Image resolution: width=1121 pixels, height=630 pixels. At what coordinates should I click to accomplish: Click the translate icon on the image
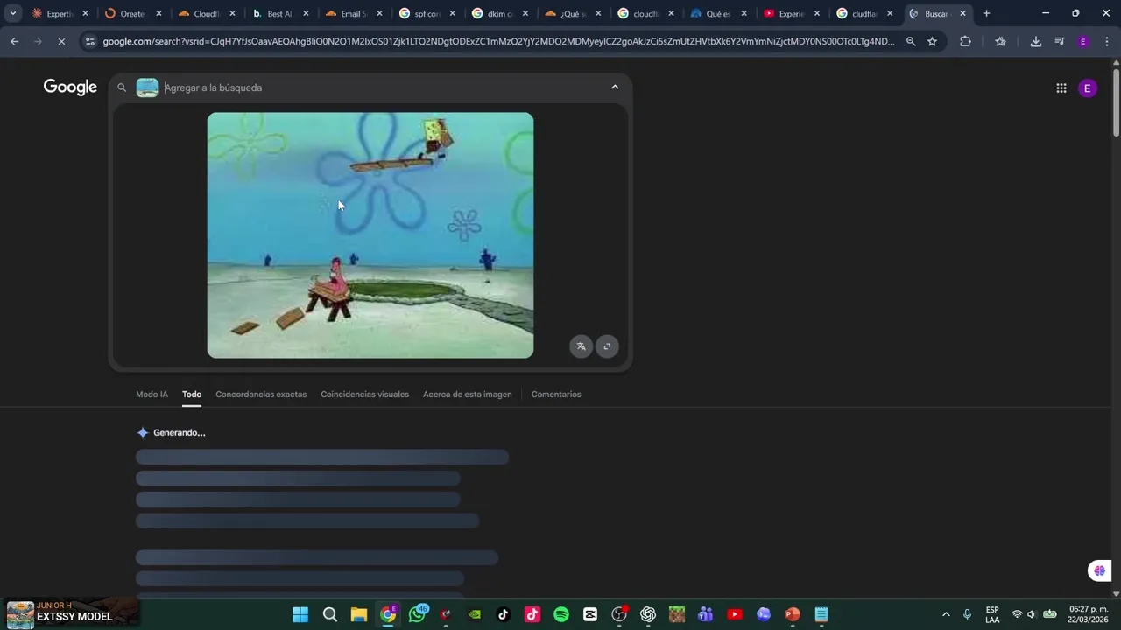coord(581,346)
